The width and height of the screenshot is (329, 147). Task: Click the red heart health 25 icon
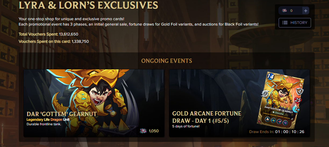(x=298, y=100)
